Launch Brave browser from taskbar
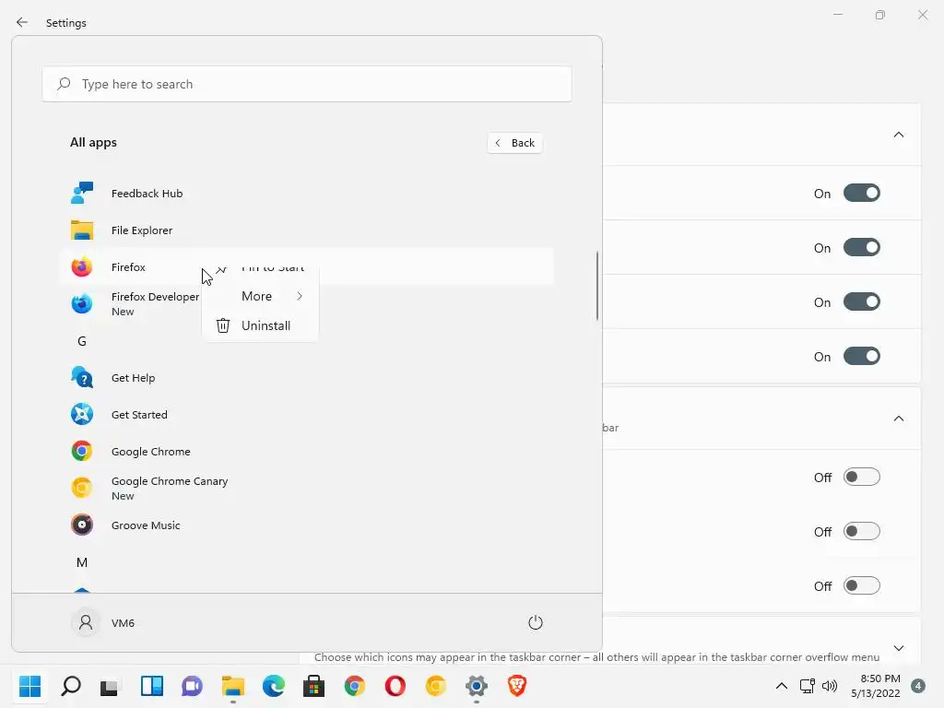This screenshot has width=944, height=708. click(517, 686)
